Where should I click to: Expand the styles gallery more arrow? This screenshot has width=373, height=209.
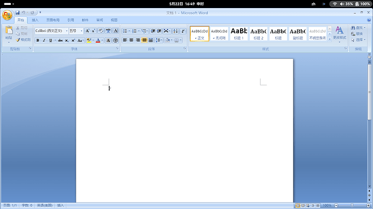point(330,39)
